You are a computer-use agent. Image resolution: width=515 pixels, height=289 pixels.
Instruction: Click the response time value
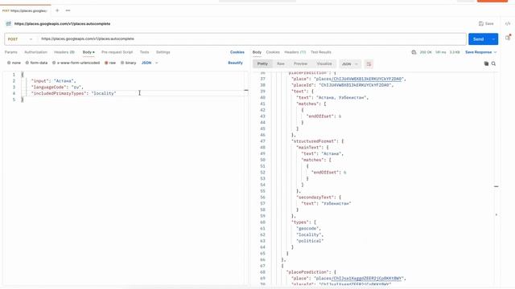tap(440, 52)
